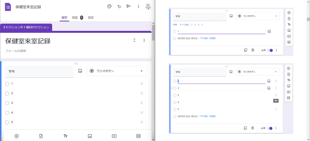
Task: Click the フォームの説明 description field
Action: [16, 51]
